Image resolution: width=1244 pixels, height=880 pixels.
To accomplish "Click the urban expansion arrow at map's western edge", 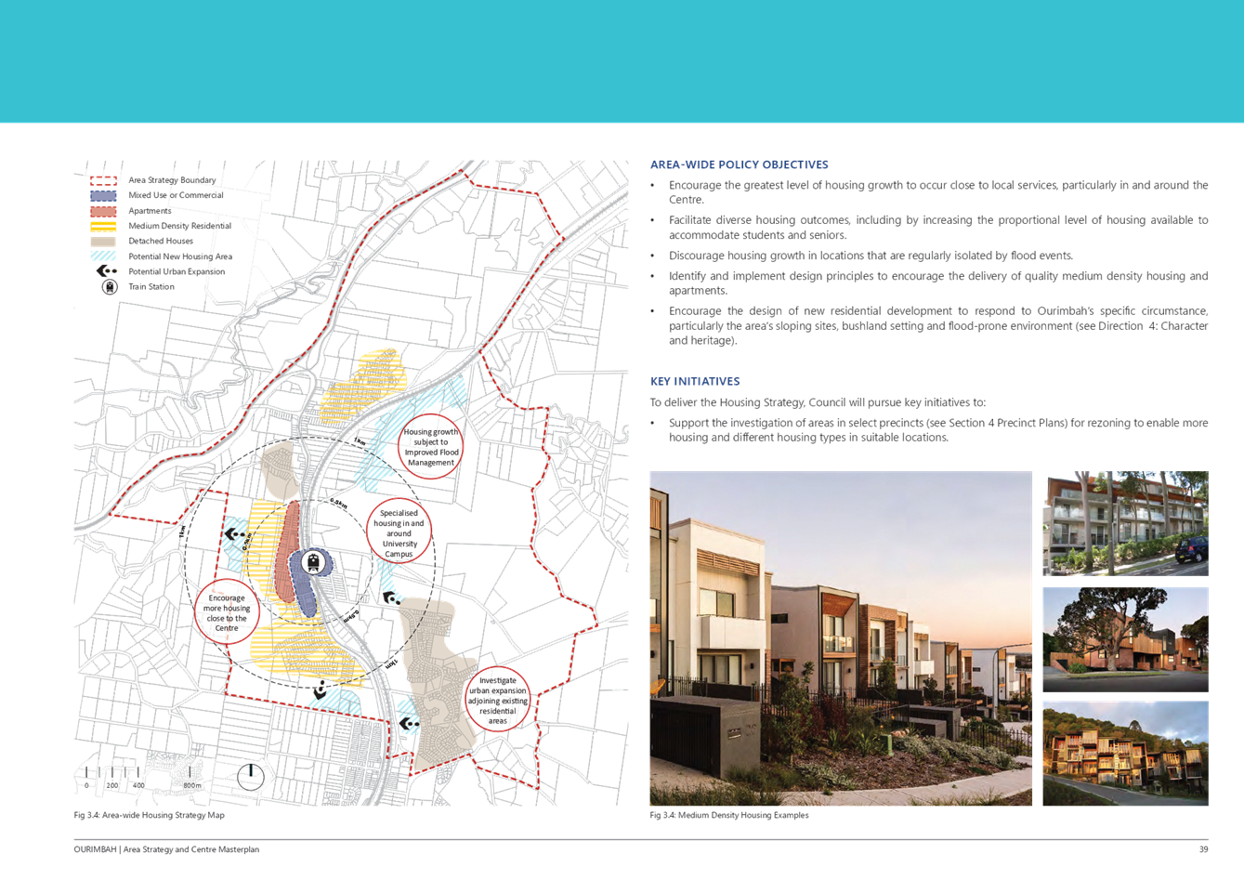I will [231, 533].
